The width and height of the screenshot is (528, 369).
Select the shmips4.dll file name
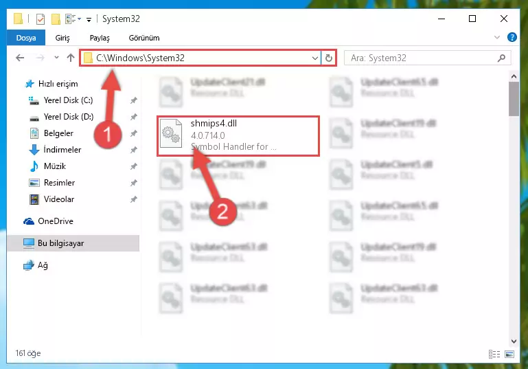(214, 123)
